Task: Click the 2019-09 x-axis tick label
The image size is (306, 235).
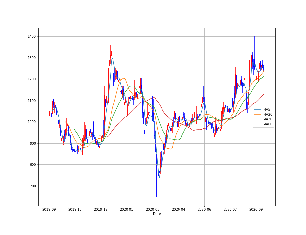Action: [x=49, y=210]
